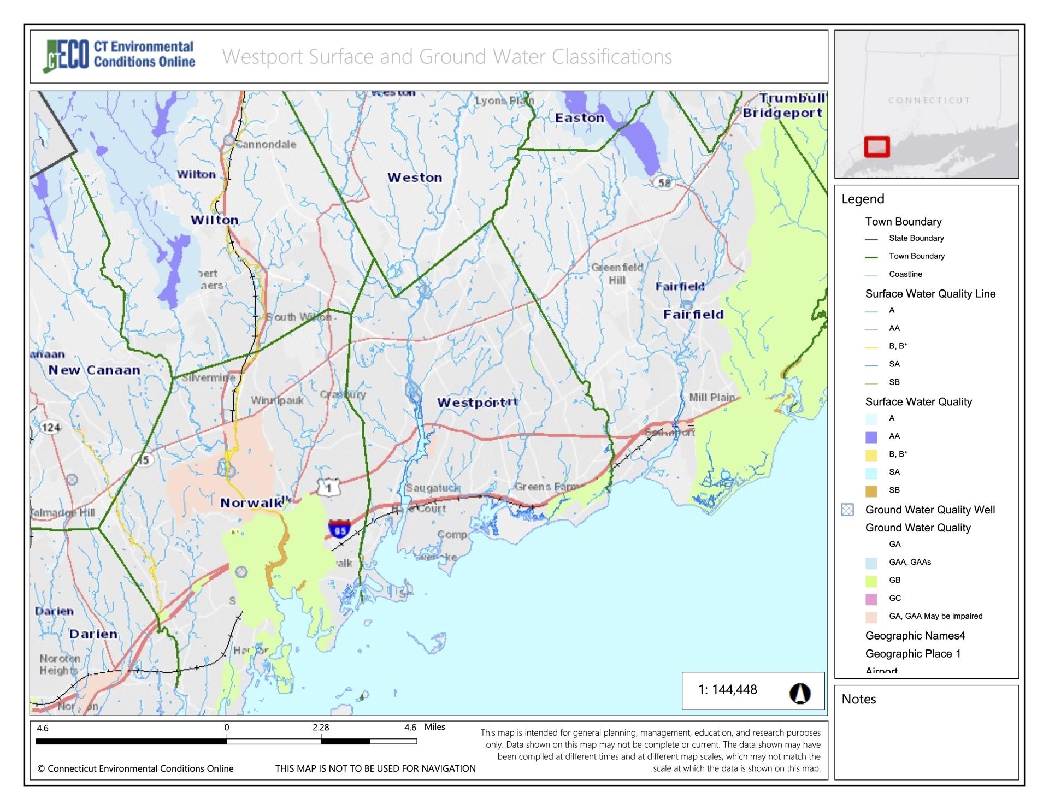The image size is (1049, 810).
Task: Click the Route 15 shield marker
Action: pyautogui.click(x=143, y=459)
